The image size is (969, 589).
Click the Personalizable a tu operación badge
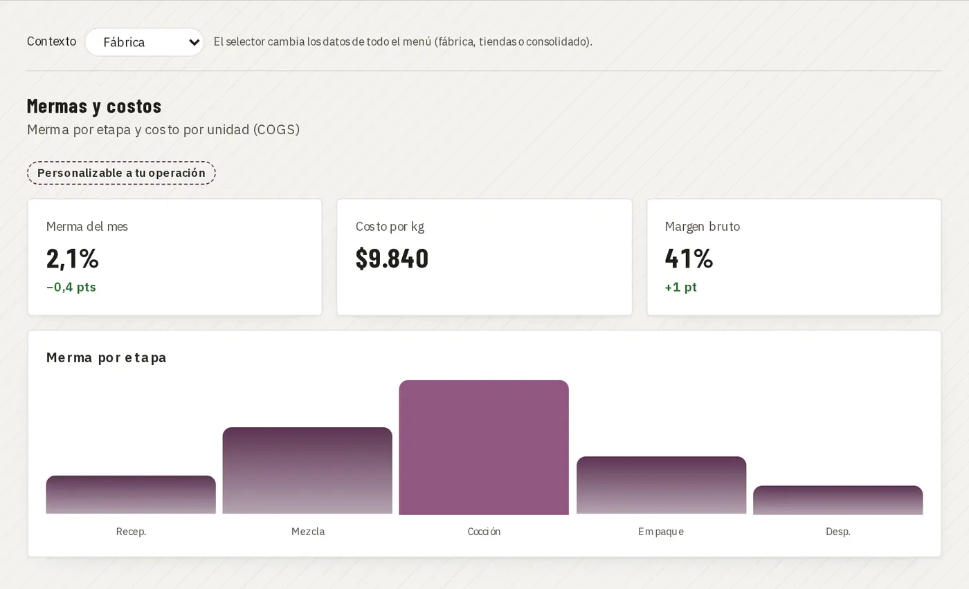click(x=121, y=173)
